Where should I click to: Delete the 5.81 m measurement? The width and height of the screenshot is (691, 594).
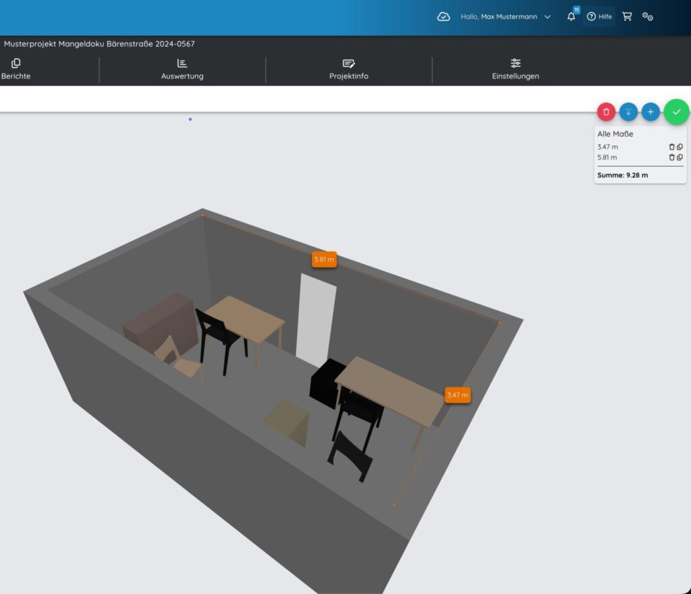pyautogui.click(x=671, y=157)
